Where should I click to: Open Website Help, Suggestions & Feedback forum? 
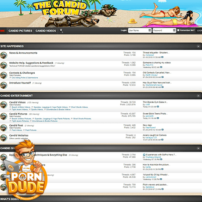click(31, 63)
